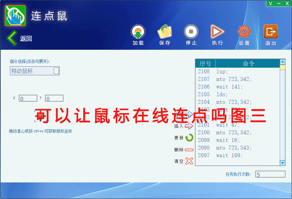Click the 命令 column header
Screen dimensions: 292x199
click(x=248, y=63)
